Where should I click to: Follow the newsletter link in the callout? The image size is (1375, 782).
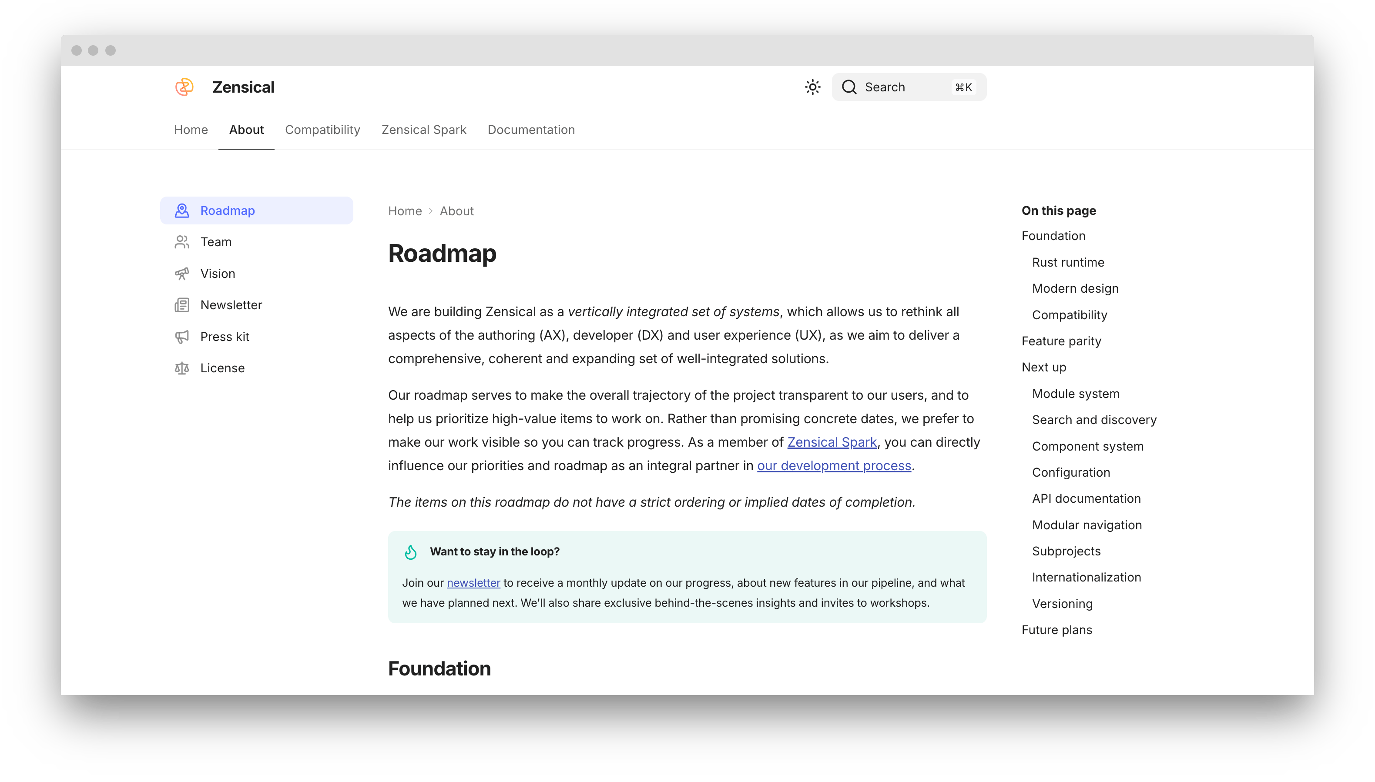coord(473,583)
